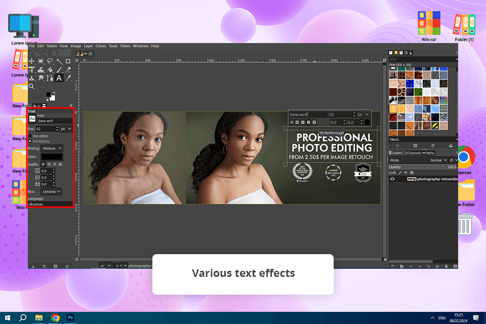Select the Color Picker eyedropper tool
The image size is (486, 324).
pos(68,78)
